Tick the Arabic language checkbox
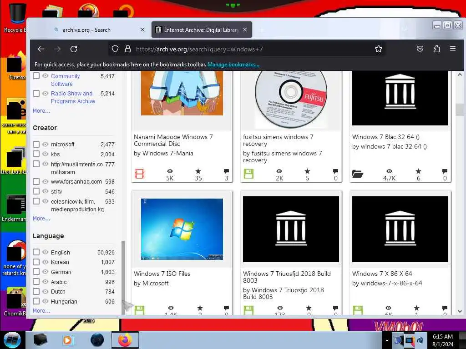The width and height of the screenshot is (466, 349). (x=36, y=281)
